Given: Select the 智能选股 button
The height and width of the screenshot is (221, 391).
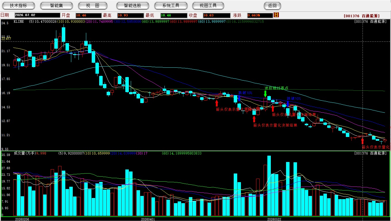Looking at the screenshot, I should (x=133, y=5).
